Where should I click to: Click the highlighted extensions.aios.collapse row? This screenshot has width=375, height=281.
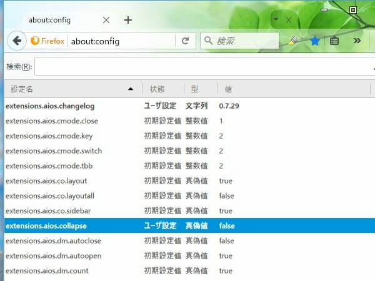[x=189, y=225]
